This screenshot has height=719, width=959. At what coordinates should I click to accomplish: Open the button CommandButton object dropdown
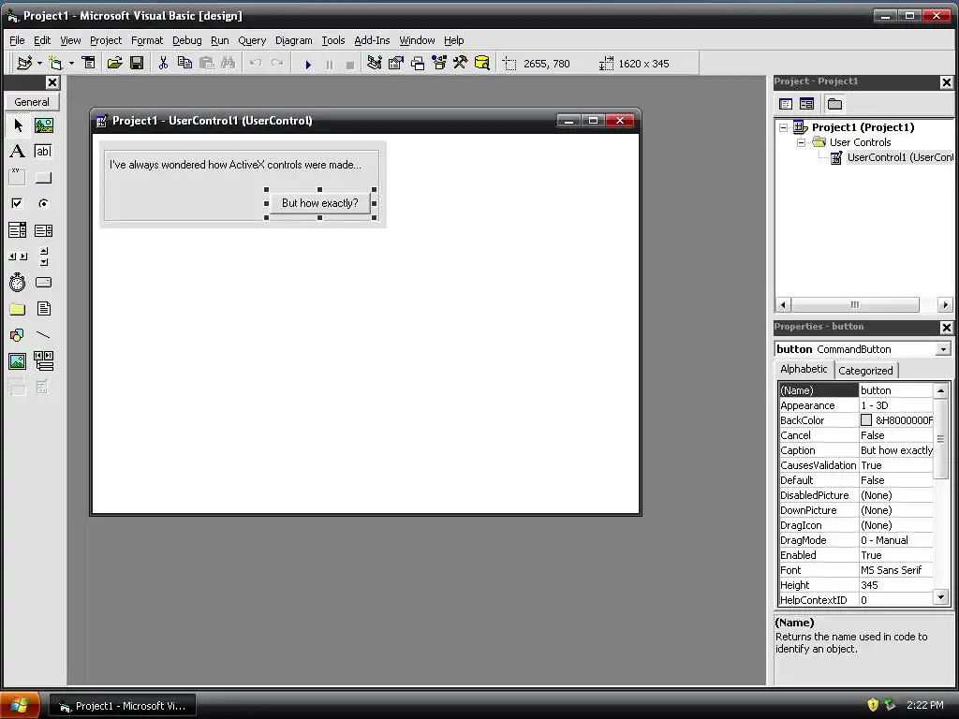point(943,349)
